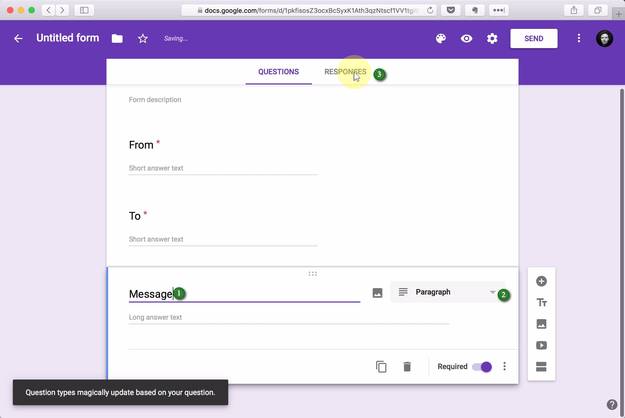Click the Evernote extension icon
This screenshot has height=418, width=625.
475,10
